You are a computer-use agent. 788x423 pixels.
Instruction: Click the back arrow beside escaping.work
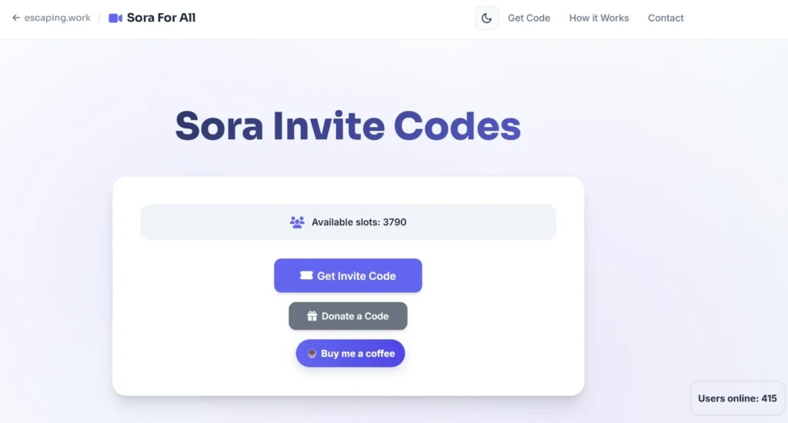click(x=16, y=18)
